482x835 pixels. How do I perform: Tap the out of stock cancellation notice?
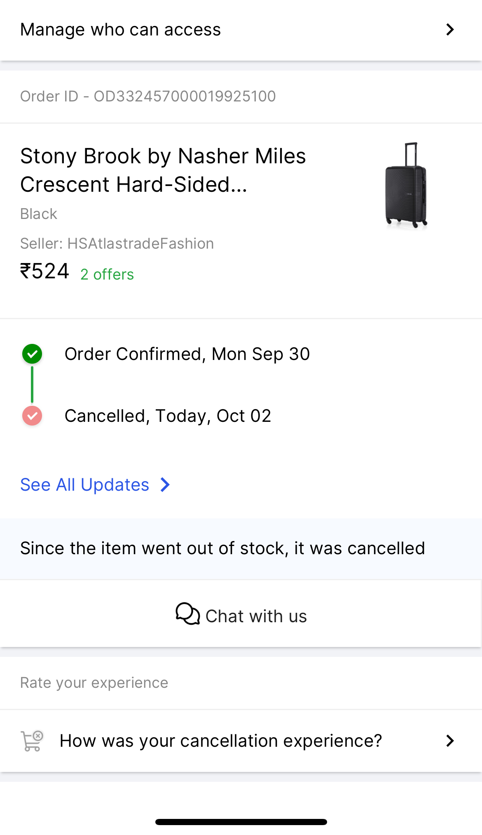[x=222, y=548]
